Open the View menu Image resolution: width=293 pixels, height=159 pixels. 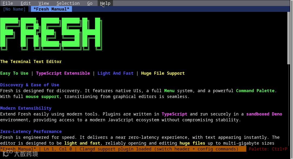point(44,3)
